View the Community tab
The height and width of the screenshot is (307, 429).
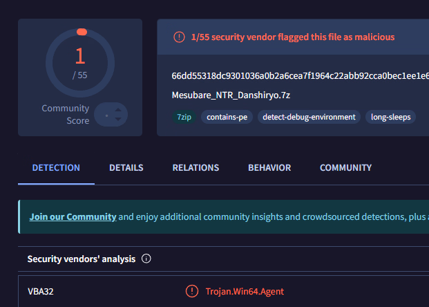point(345,168)
